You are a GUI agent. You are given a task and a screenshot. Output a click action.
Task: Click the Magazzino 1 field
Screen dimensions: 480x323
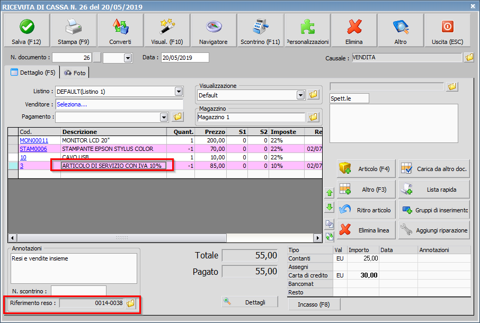(251, 117)
